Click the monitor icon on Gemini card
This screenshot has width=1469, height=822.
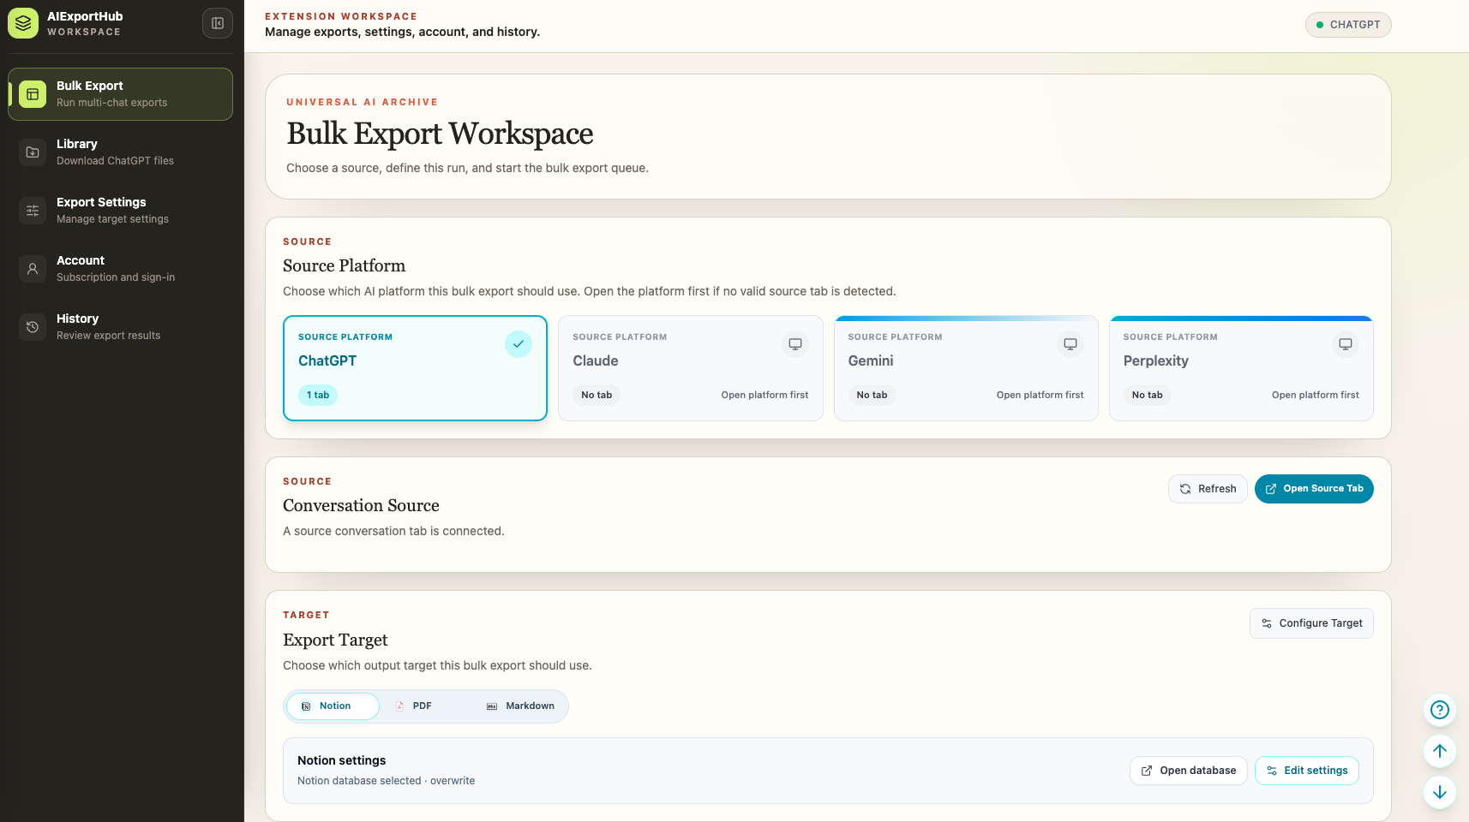tap(1070, 344)
